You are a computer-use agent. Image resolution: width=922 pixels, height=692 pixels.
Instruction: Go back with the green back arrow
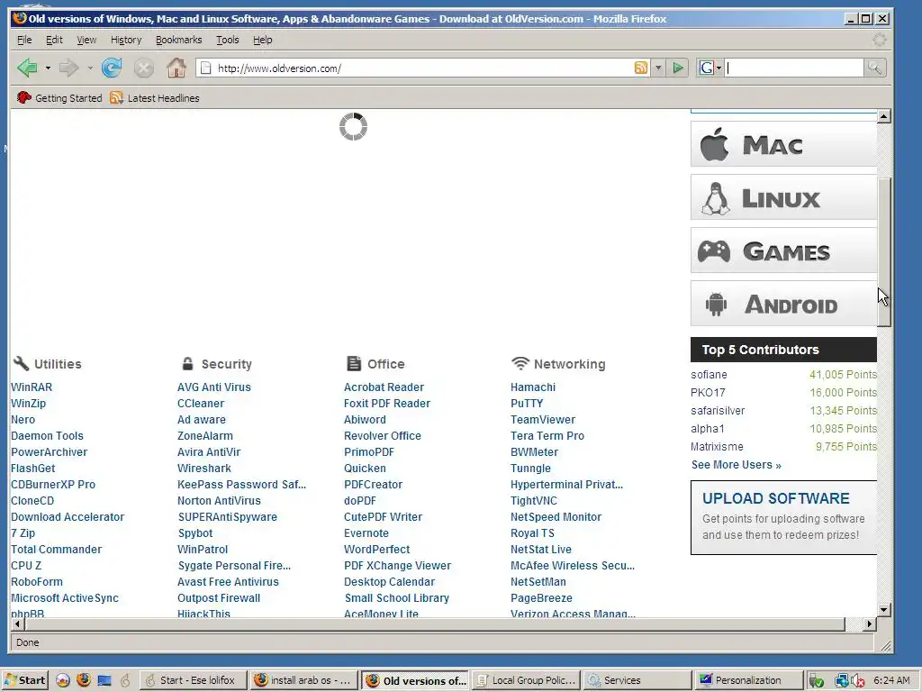27,68
